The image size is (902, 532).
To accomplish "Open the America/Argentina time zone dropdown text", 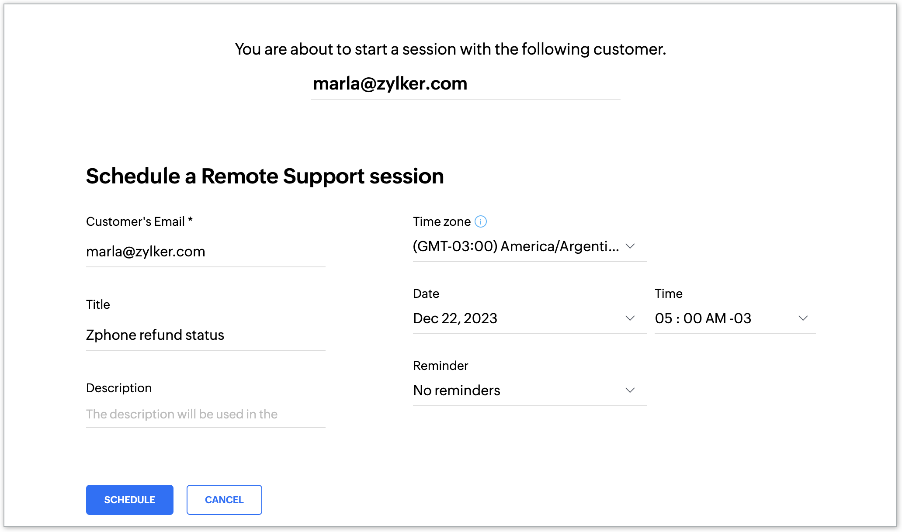I will coord(516,246).
